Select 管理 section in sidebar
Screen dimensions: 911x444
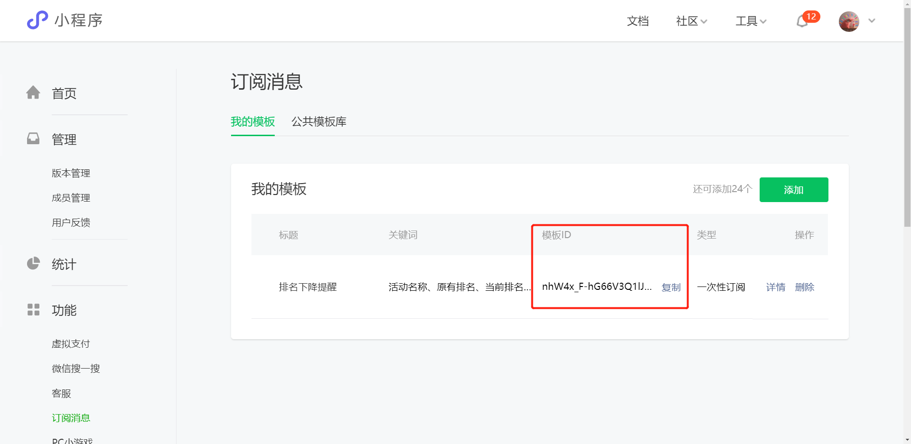coord(64,139)
